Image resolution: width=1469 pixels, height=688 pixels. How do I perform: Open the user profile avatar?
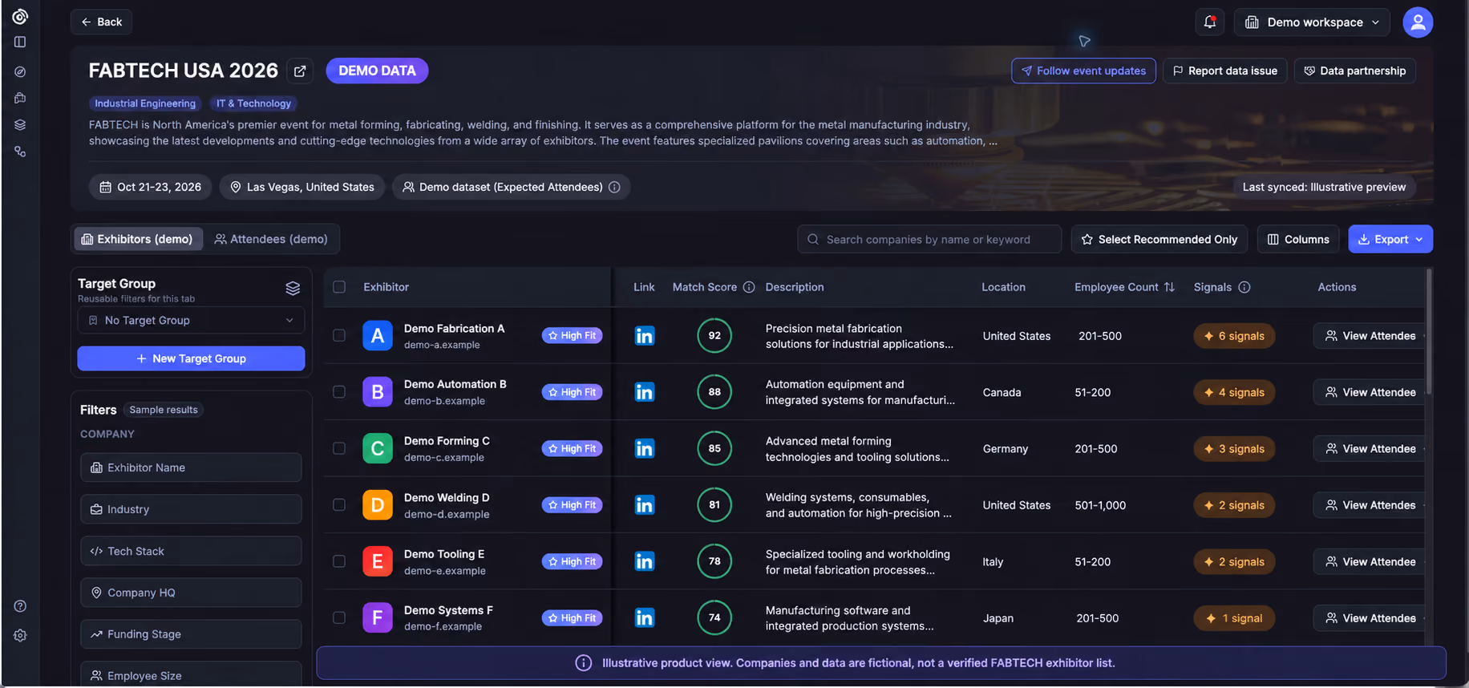pos(1418,22)
